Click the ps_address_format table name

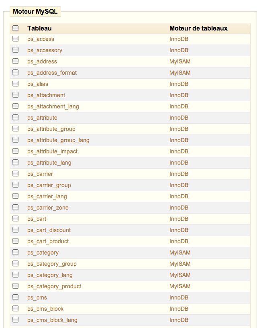[x=52, y=73]
